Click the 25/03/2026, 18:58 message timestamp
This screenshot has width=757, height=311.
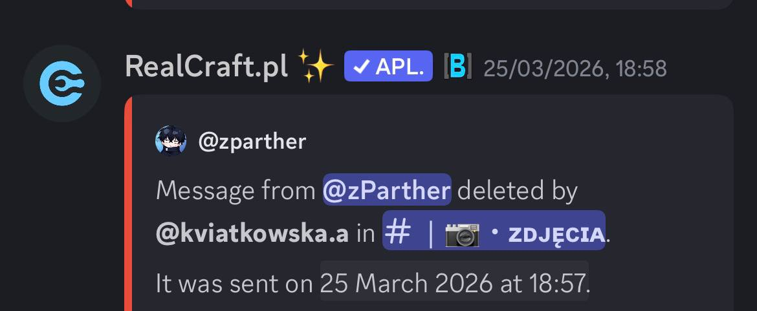pyautogui.click(x=575, y=68)
